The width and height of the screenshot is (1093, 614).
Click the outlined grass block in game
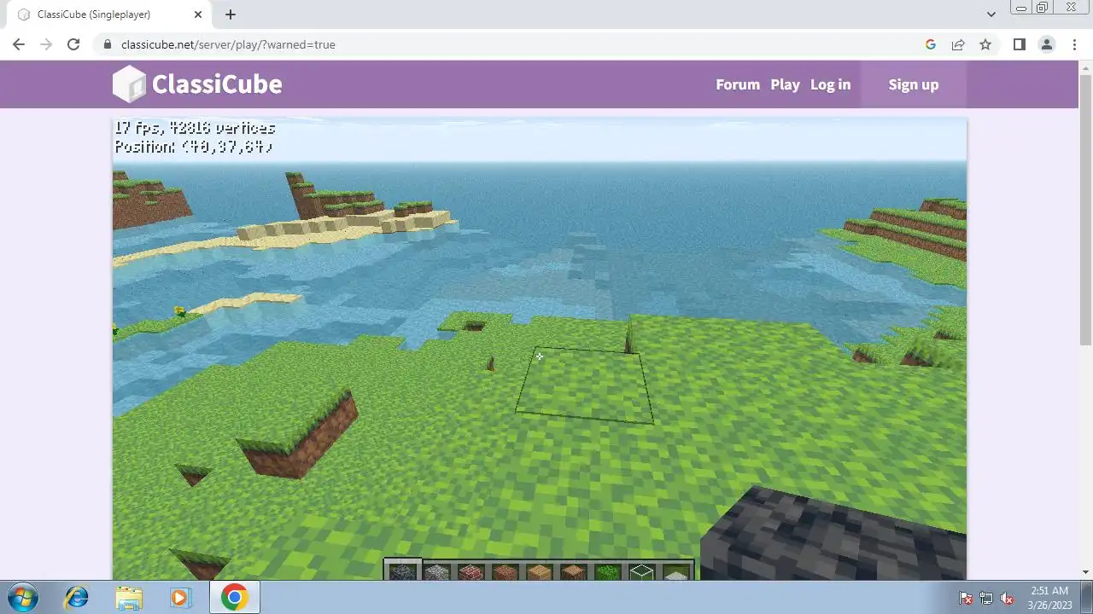pyautogui.click(x=585, y=385)
